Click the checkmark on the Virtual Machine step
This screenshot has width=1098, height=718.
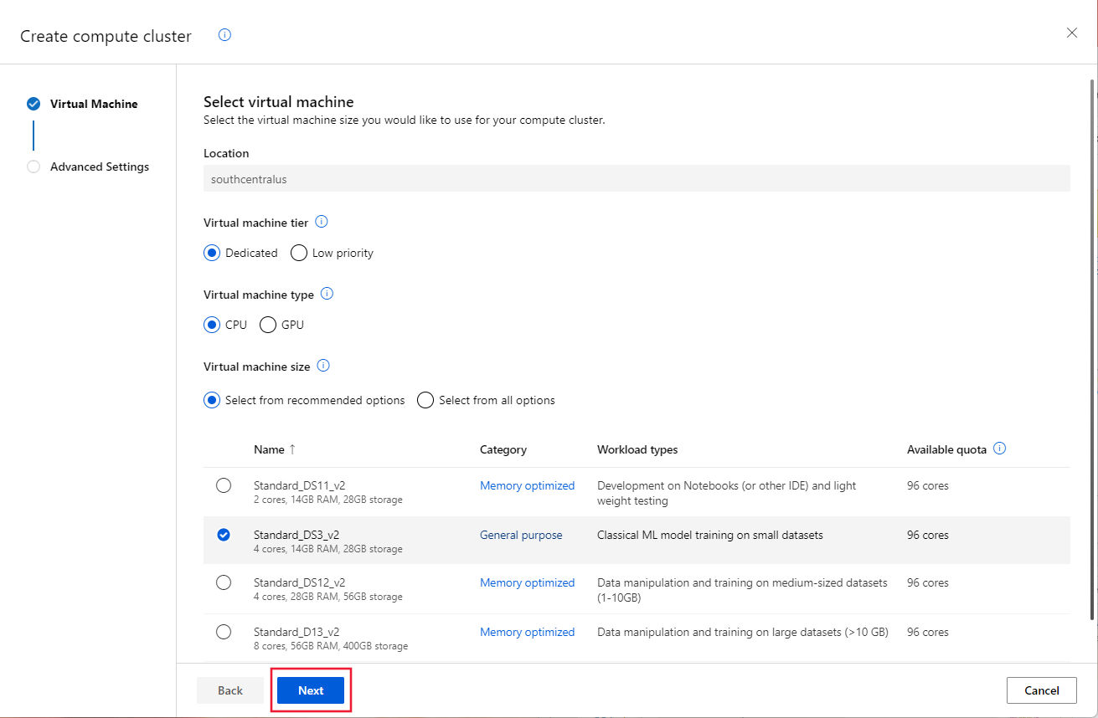click(34, 103)
